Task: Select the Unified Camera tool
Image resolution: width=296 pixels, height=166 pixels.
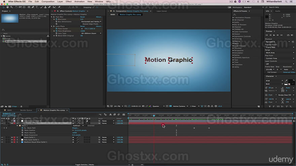Action: [20, 7]
